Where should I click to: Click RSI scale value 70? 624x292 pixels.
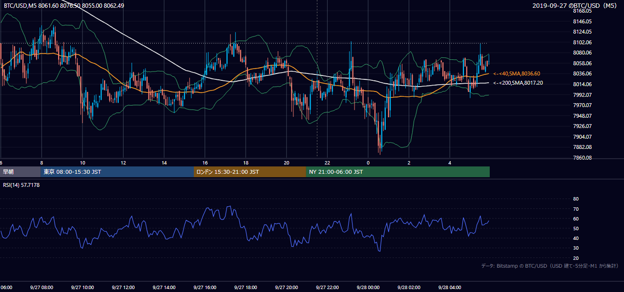click(x=576, y=209)
